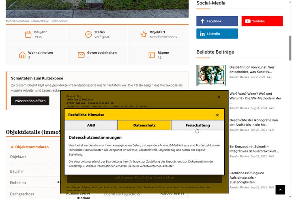The height and width of the screenshot is (199, 292).
Task: Open article 'Geschichte der Ikonografie'
Action: 253,122
